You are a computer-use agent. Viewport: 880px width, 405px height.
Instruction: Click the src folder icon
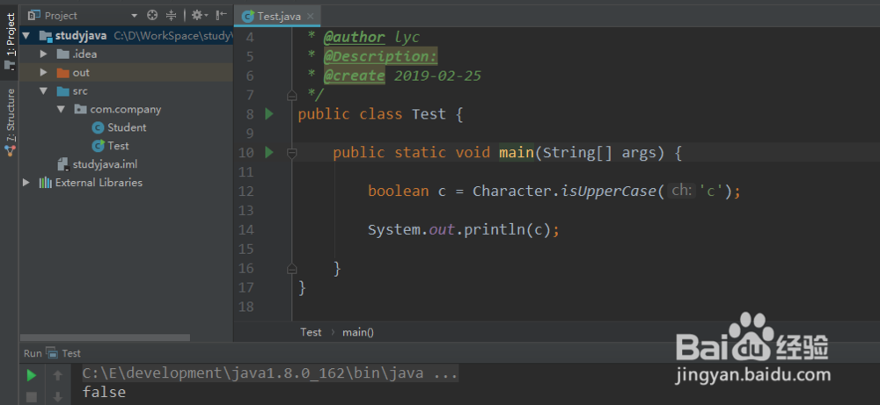point(62,90)
